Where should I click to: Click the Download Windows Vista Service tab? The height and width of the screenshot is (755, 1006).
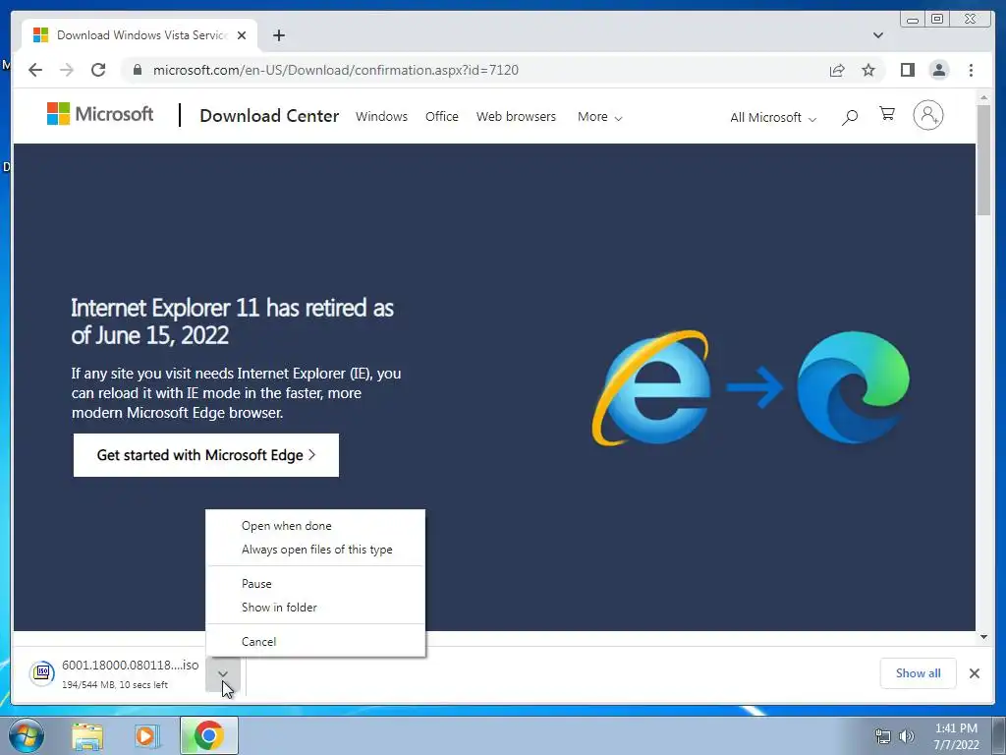pos(140,35)
